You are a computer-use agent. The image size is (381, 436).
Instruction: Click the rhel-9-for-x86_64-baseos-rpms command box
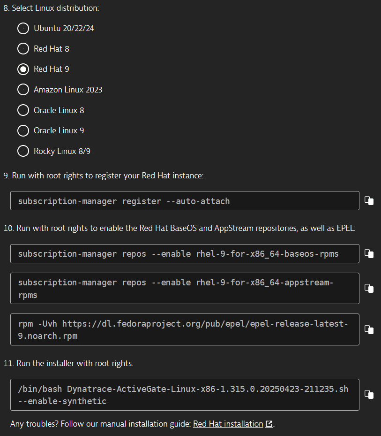185,253
